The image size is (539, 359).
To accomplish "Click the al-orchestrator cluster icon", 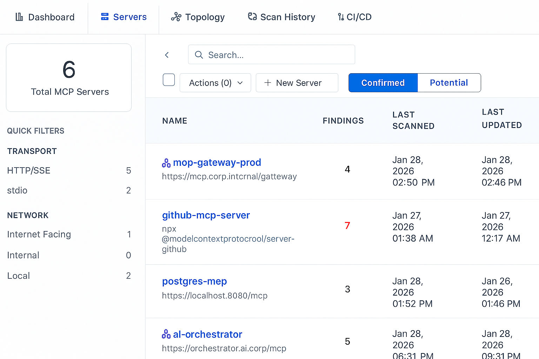I will pyautogui.click(x=166, y=334).
